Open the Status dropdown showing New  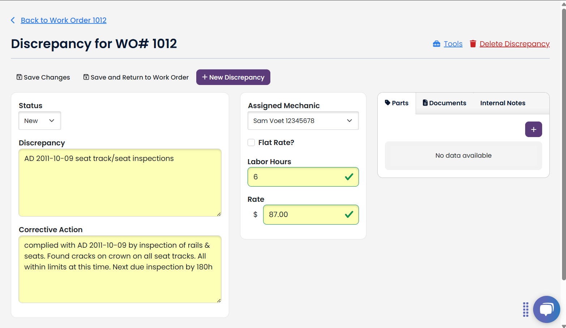tap(39, 120)
